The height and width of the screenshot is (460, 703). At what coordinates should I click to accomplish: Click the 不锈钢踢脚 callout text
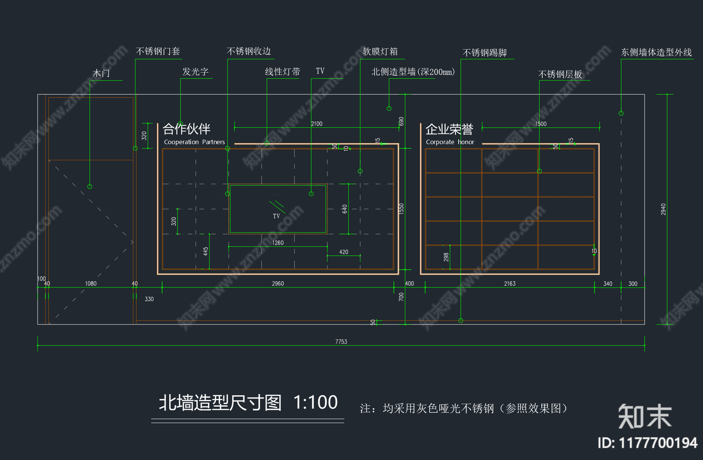tap(485, 53)
